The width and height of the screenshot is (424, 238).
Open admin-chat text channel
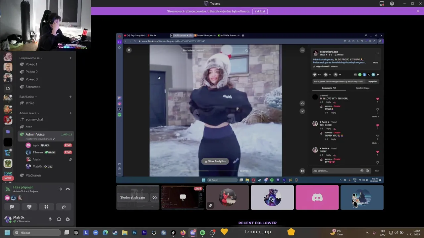point(46,119)
